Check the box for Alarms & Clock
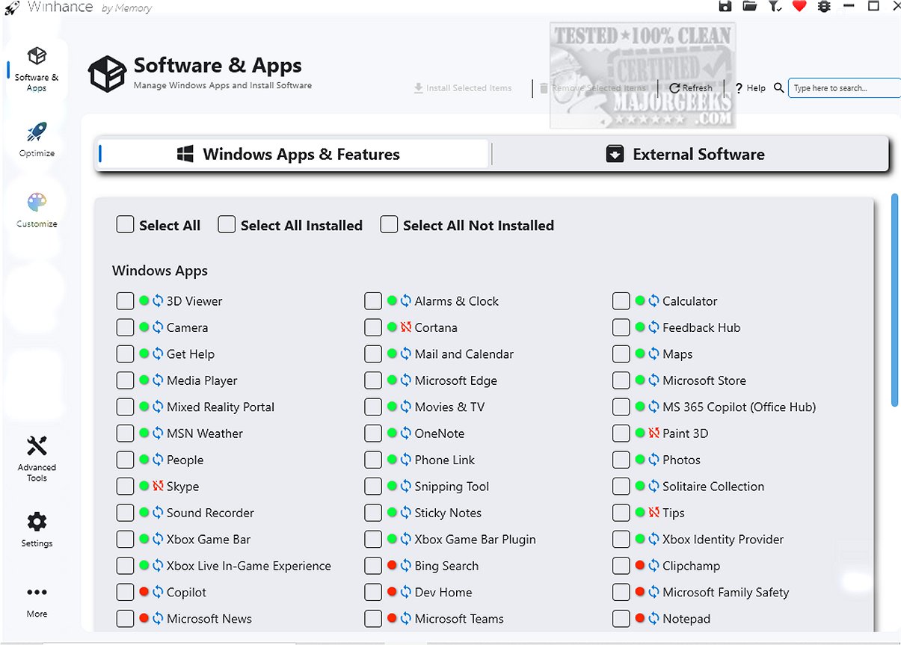 [x=373, y=301]
